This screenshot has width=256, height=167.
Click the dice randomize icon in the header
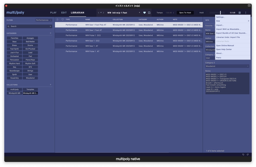tap(239, 12)
